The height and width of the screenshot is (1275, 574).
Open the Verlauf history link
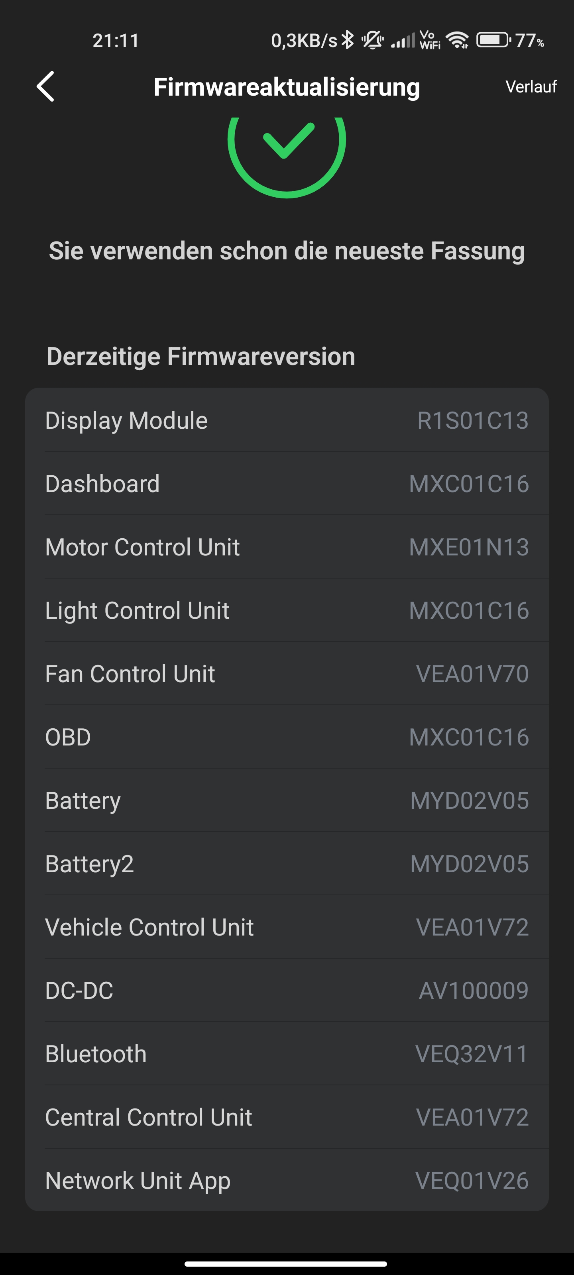click(x=531, y=86)
